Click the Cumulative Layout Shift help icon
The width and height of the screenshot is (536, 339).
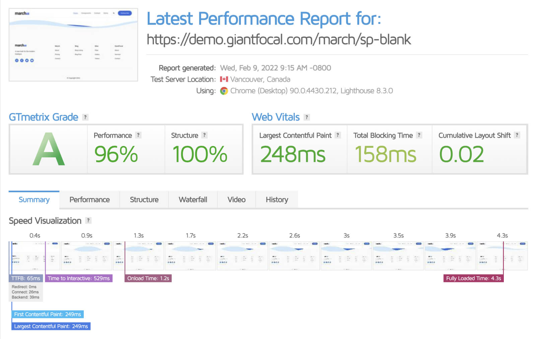tap(517, 135)
